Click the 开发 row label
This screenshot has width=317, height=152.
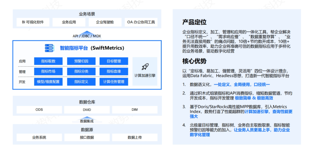tap(22, 82)
